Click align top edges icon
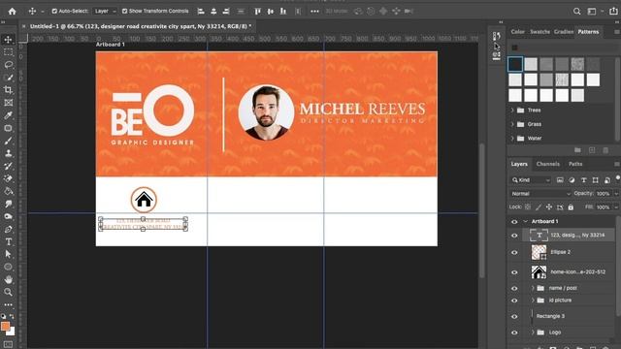This screenshot has height=349, width=621. point(257,11)
